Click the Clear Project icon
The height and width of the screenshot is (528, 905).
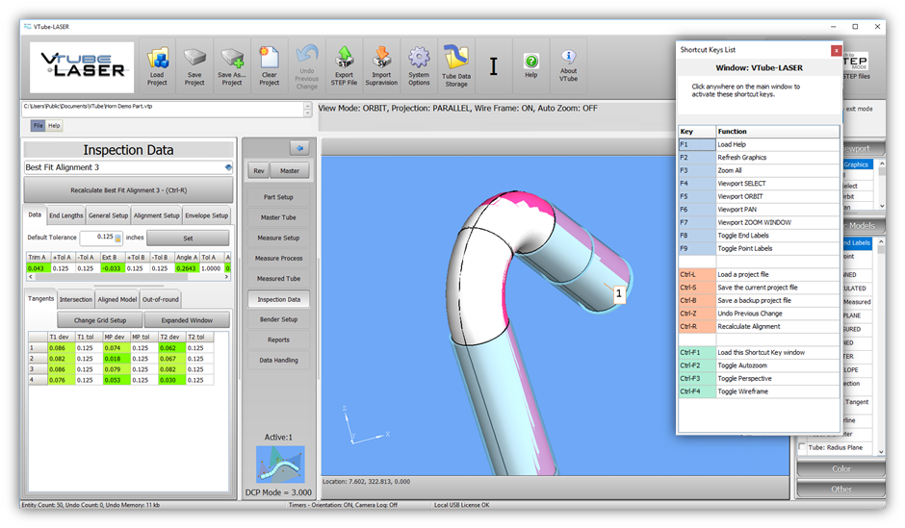click(270, 64)
